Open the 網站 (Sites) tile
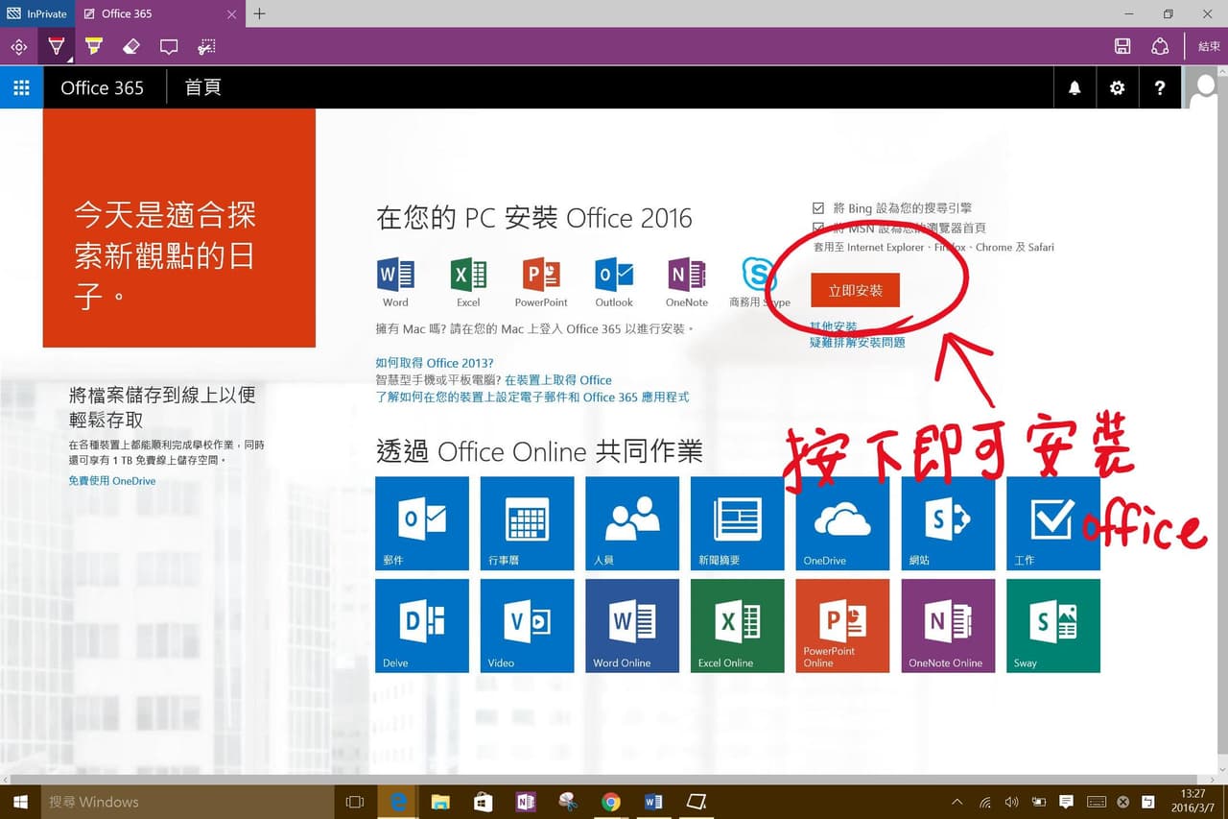1228x819 pixels. click(x=948, y=523)
